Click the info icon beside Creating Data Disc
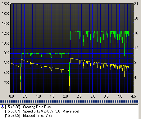This screenshot has width=141, height=119. tap(2, 107)
